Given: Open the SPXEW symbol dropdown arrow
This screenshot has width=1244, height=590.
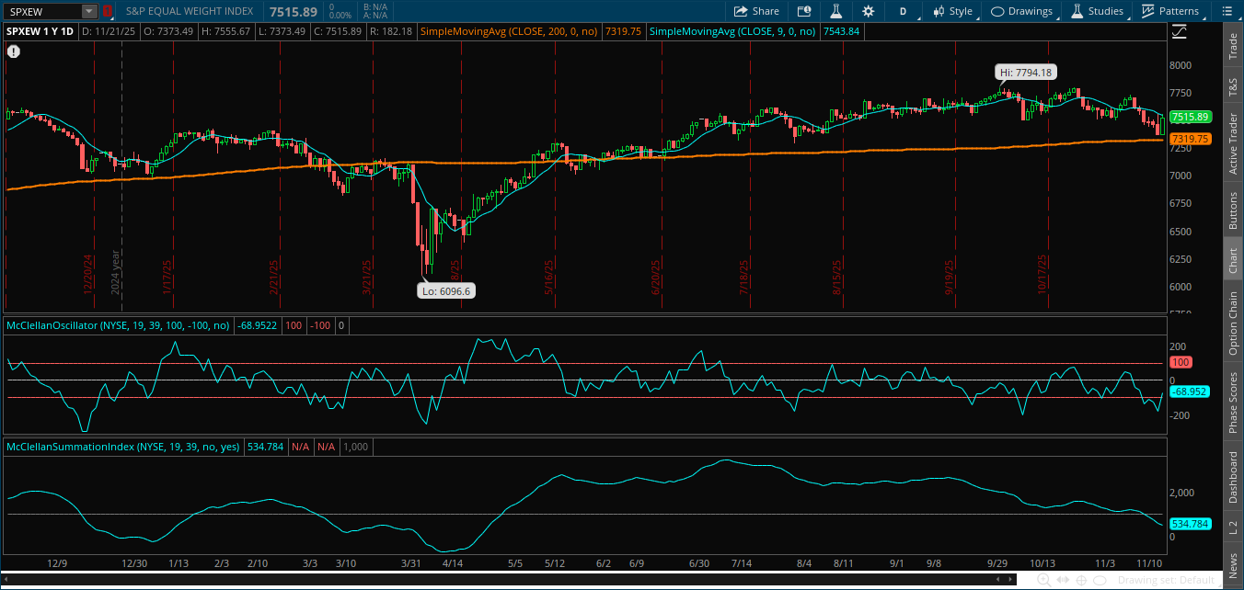Looking at the screenshot, I should [88, 11].
